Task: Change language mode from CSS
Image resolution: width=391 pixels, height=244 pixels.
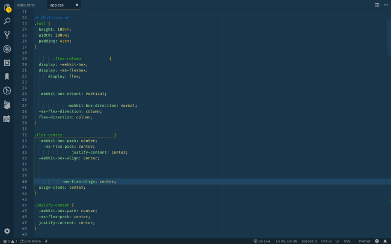Action: pos(347,241)
